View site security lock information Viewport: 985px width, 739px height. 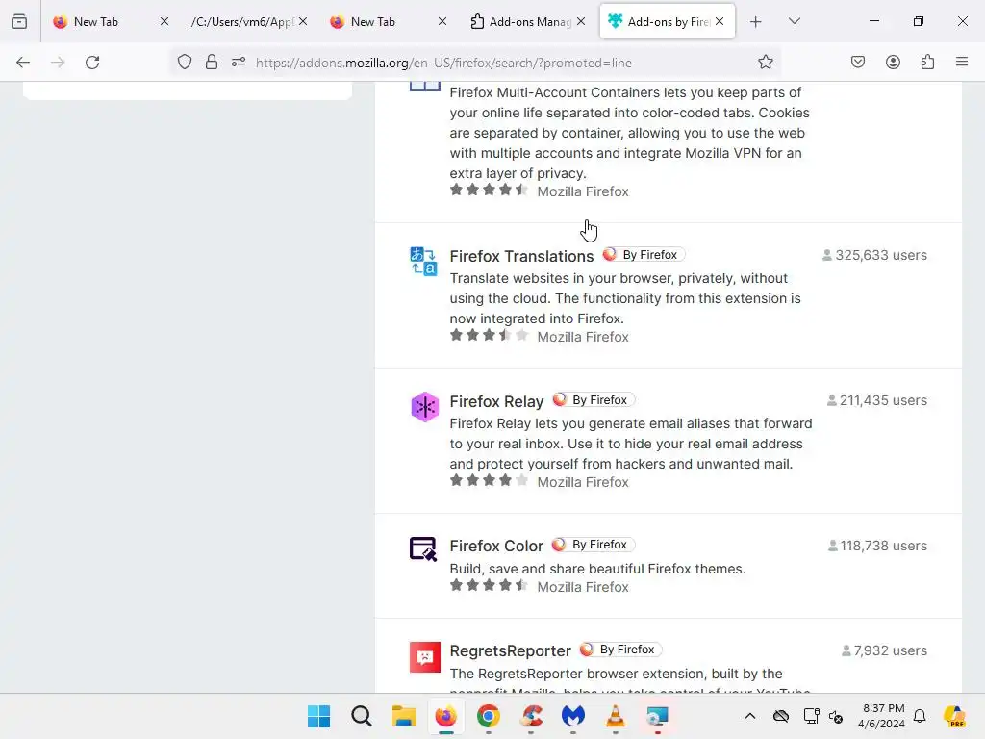(212, 63)
